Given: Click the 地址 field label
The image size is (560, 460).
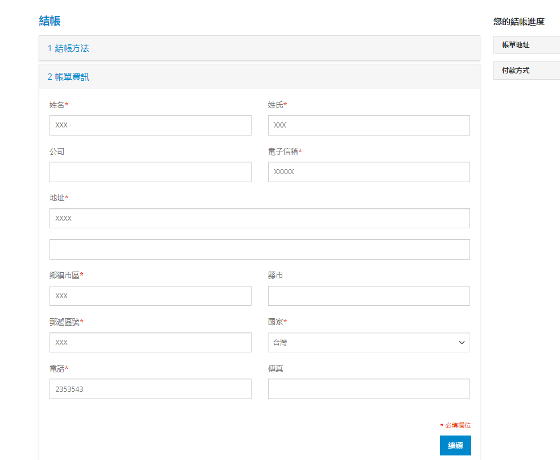Looking at the screenshot, I should (59, 198).
